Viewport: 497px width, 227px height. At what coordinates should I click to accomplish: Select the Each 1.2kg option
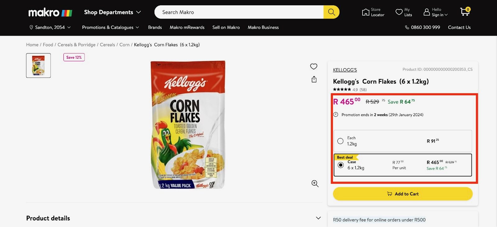340,141
